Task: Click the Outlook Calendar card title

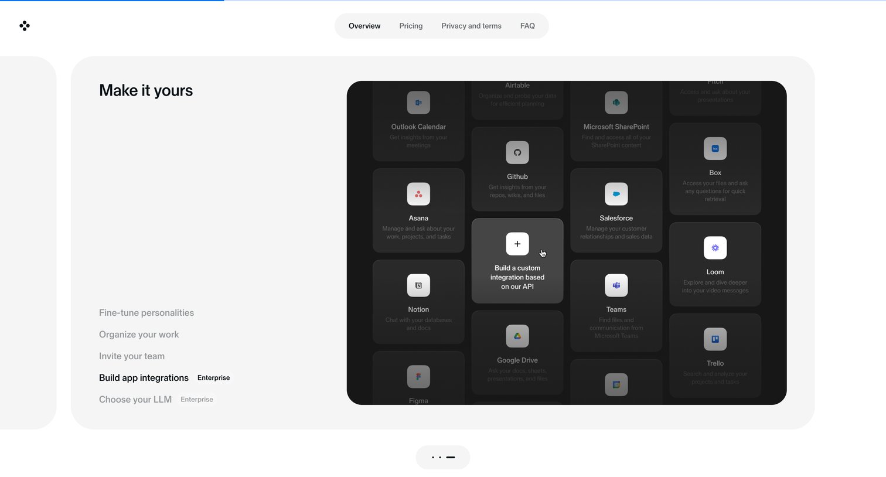Action: pyautogui.click(x=418, y=127)
